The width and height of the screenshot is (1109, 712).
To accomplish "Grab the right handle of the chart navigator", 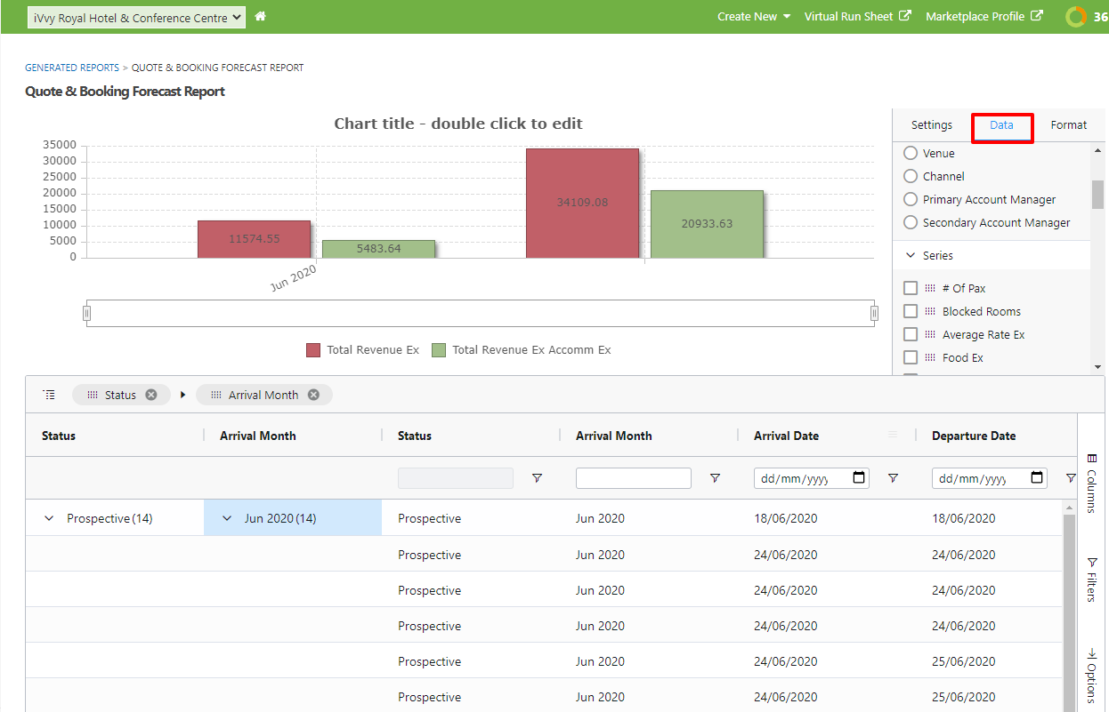I will tap(874, 313).
